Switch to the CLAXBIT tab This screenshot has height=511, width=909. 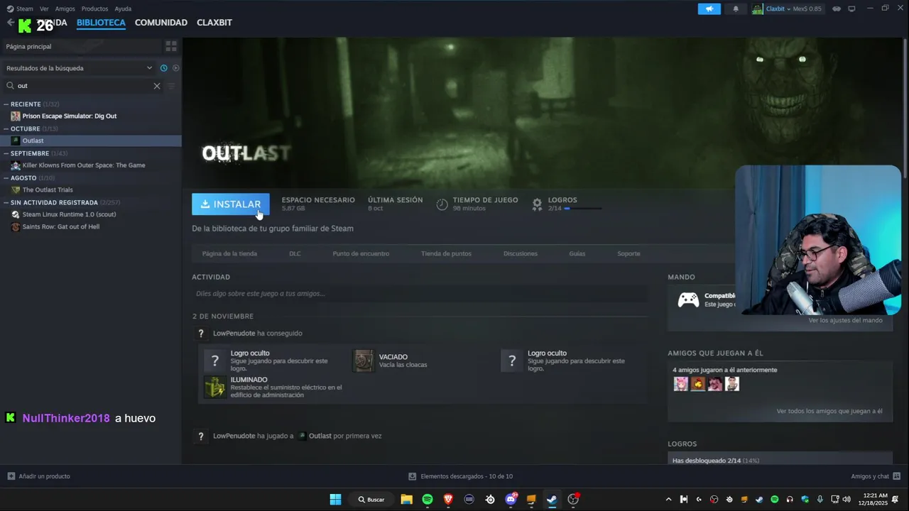click(x=214, y=23)
